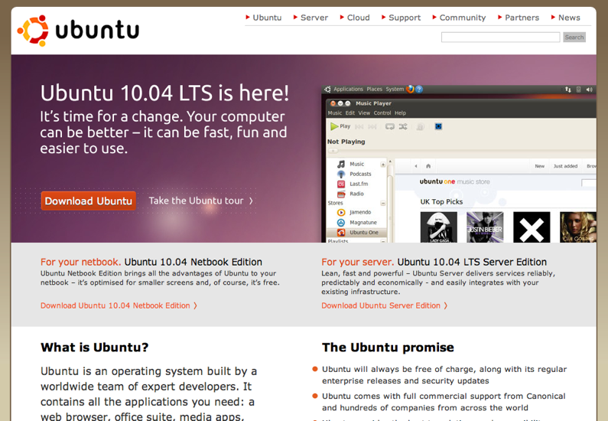This screenshot has width=608, height=421.
Task: Select Radio in the player sidebar
Action: click(356, 194)
